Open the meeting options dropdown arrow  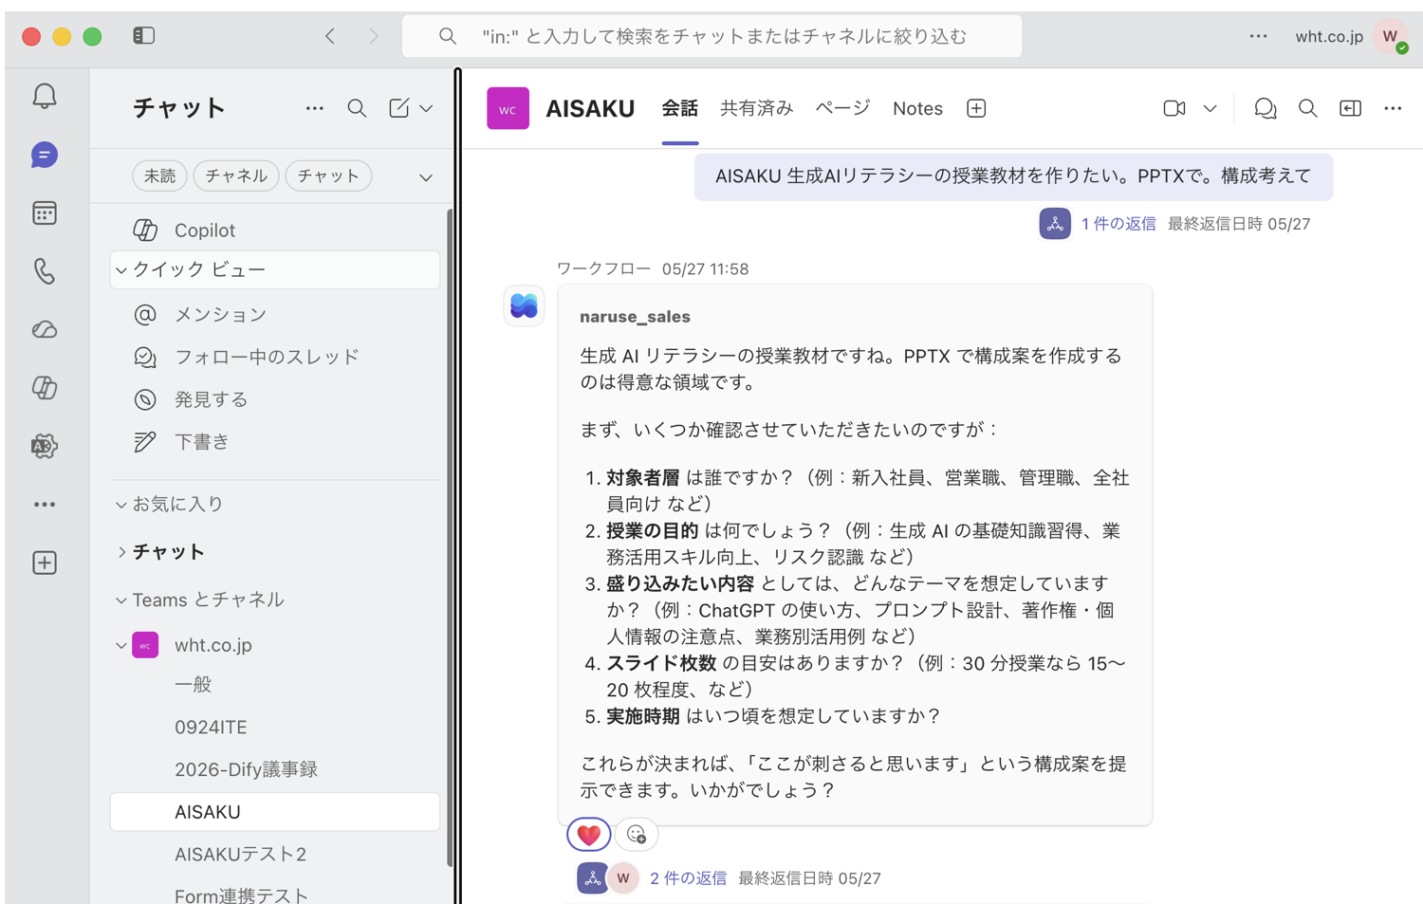point(1210,109)
